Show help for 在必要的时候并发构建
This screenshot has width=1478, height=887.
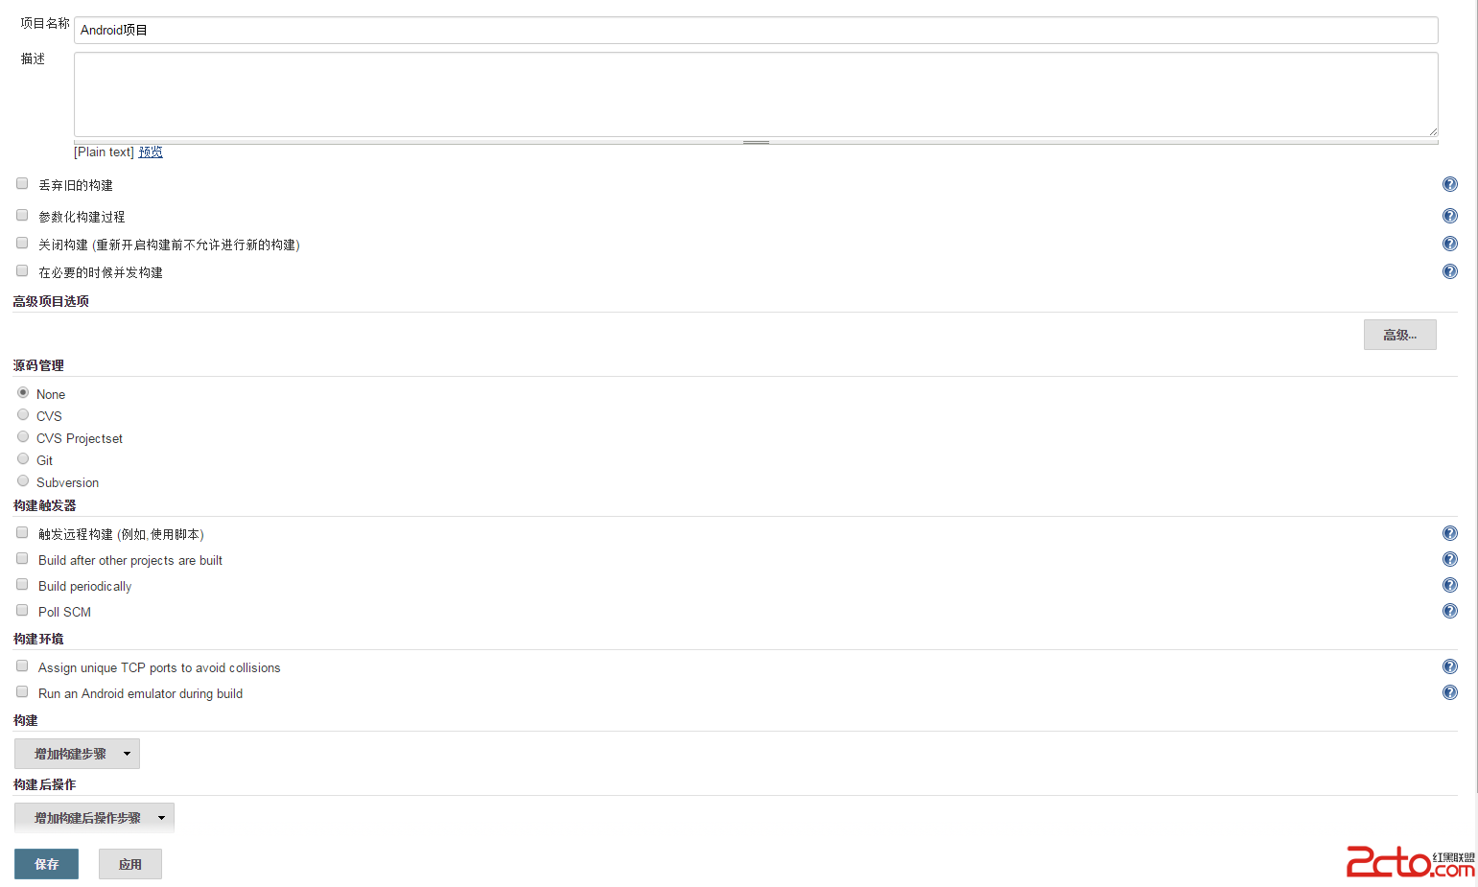click(x=1449, y=271)
